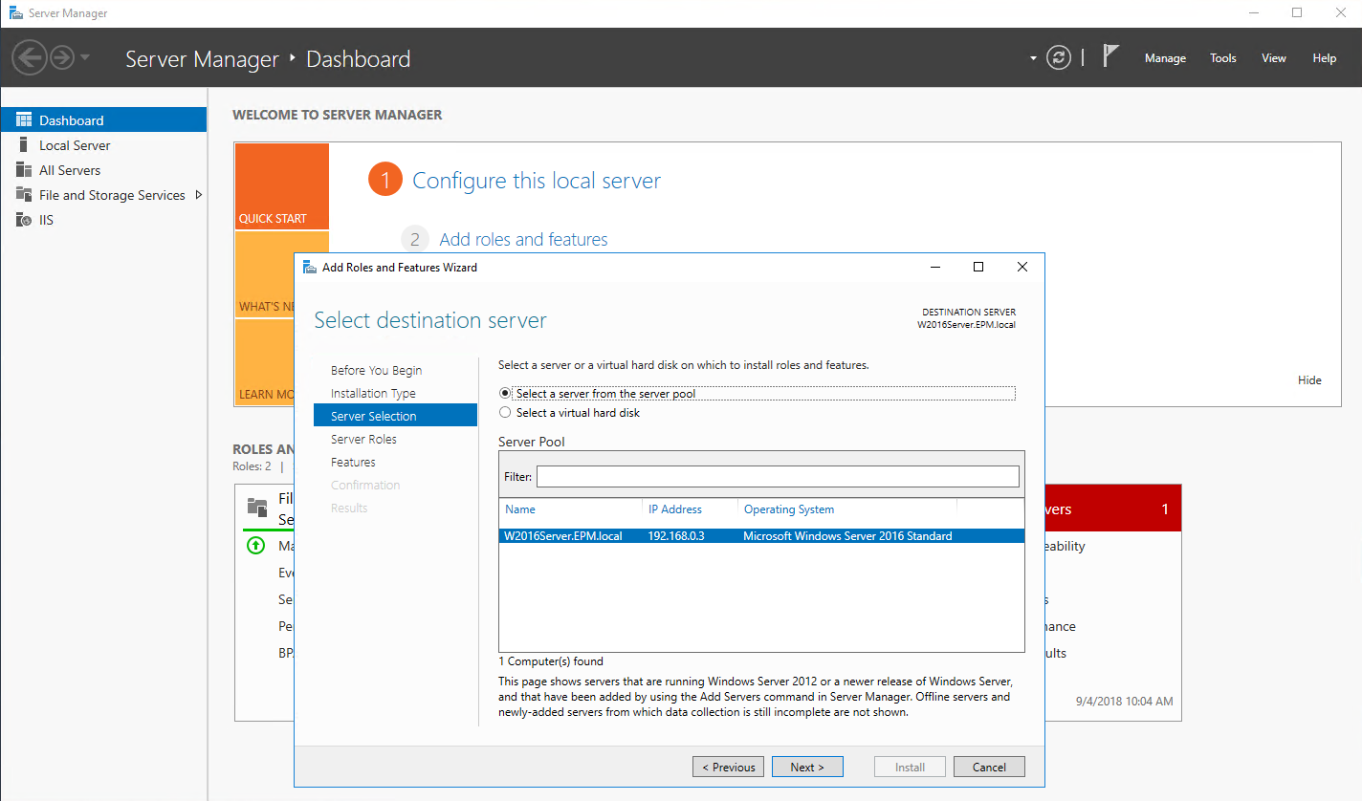
Task: Click the Server Manager back arrow
Action: pyautogui.click(x=29, y=58)
